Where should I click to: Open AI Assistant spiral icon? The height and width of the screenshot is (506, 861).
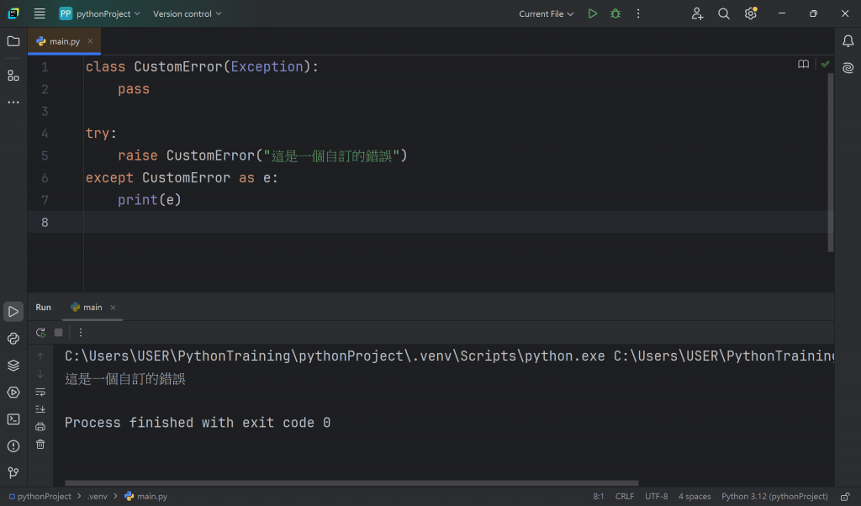pyautogui.click(x=848, y=68)
